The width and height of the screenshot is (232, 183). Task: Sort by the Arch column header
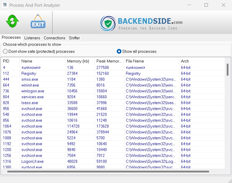202,61
